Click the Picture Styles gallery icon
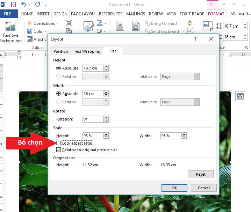 pyautogui.click(x=88, y=27)
